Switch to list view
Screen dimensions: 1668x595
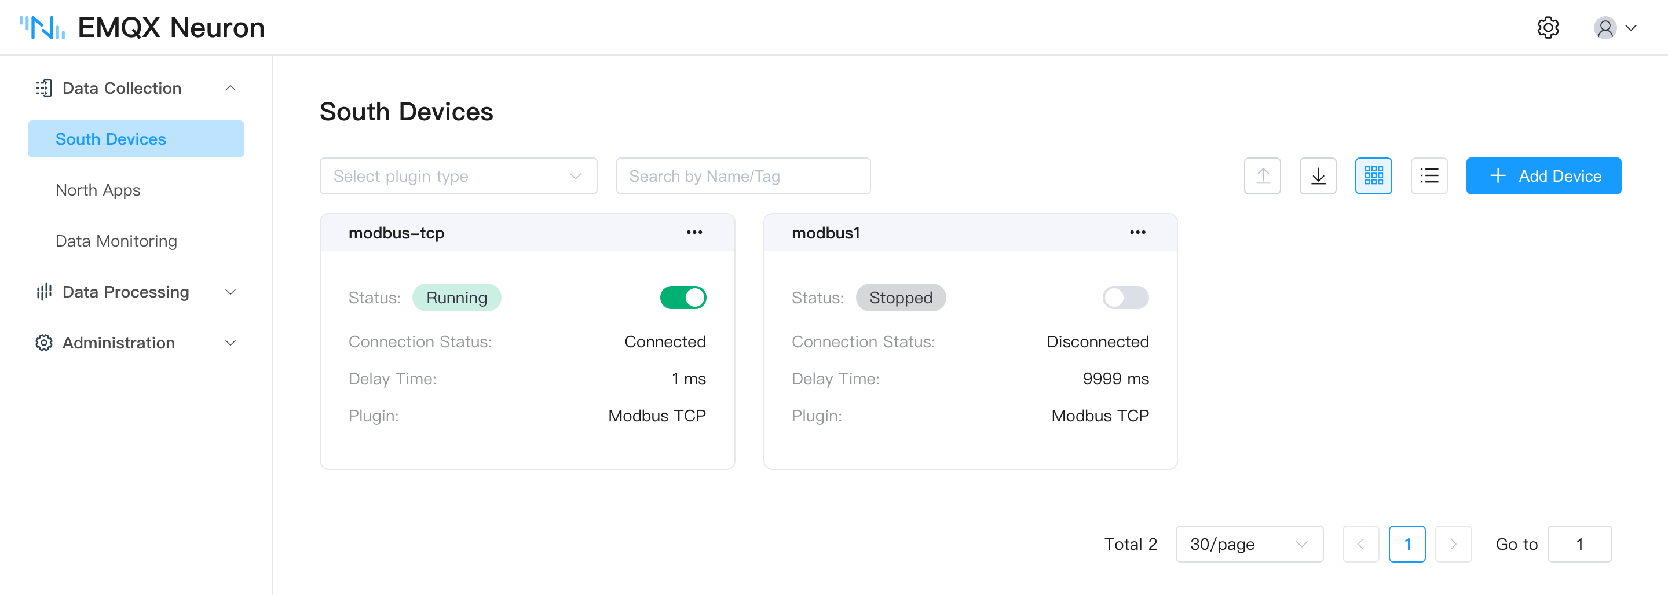(1429, 176)
